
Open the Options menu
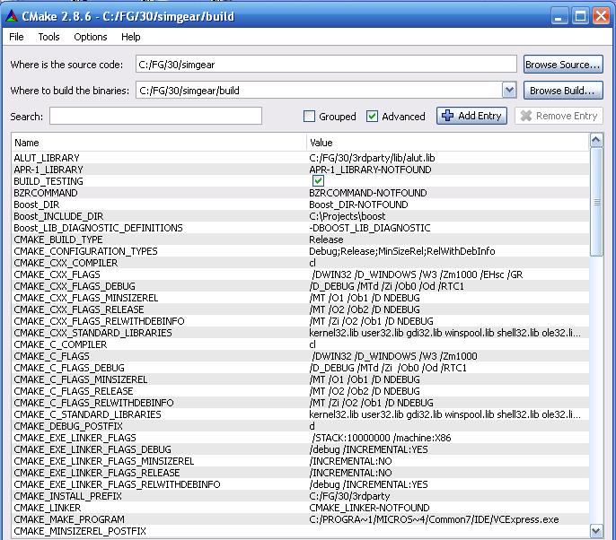(x=90, y=37)
